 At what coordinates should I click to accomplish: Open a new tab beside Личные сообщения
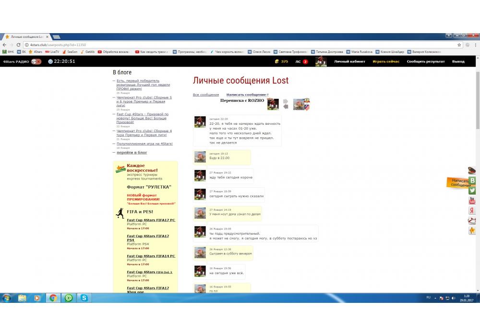tap(56, 37)
